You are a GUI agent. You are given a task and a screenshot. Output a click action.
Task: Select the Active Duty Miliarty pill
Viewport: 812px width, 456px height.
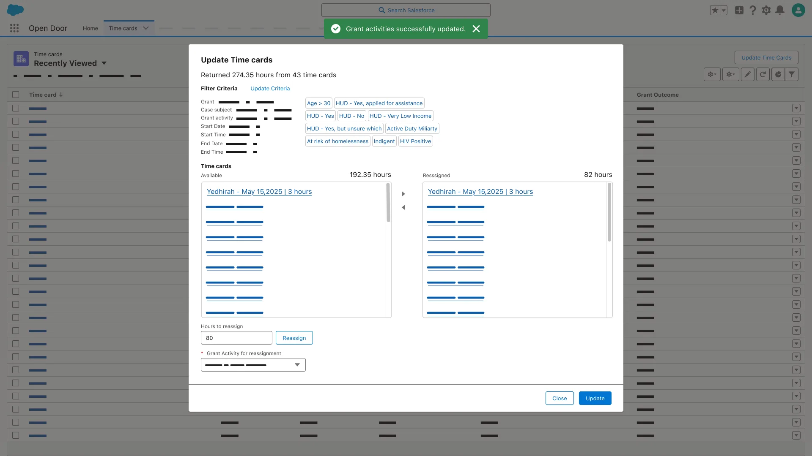412,128
